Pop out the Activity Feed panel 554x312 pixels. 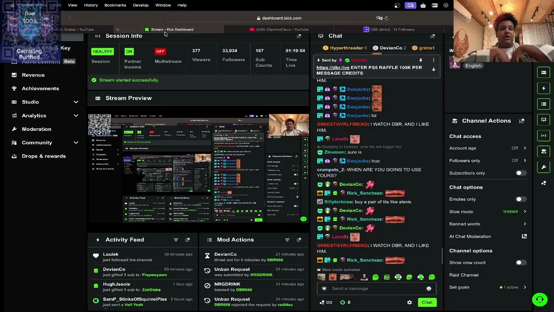pos(187,240)
